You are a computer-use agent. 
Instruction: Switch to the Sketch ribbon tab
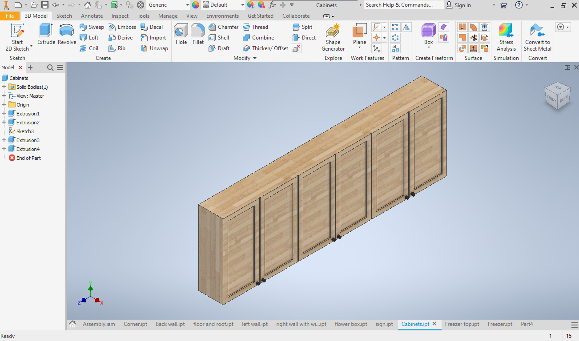[x=64, y=16]
